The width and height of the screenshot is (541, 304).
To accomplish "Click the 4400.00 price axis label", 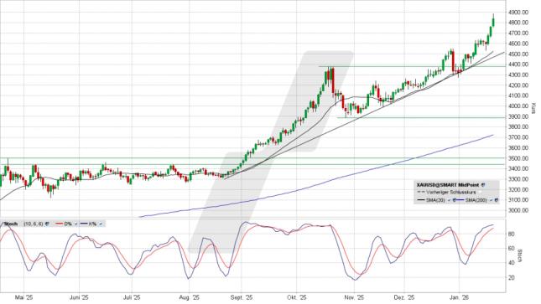I will coord(518,64).
